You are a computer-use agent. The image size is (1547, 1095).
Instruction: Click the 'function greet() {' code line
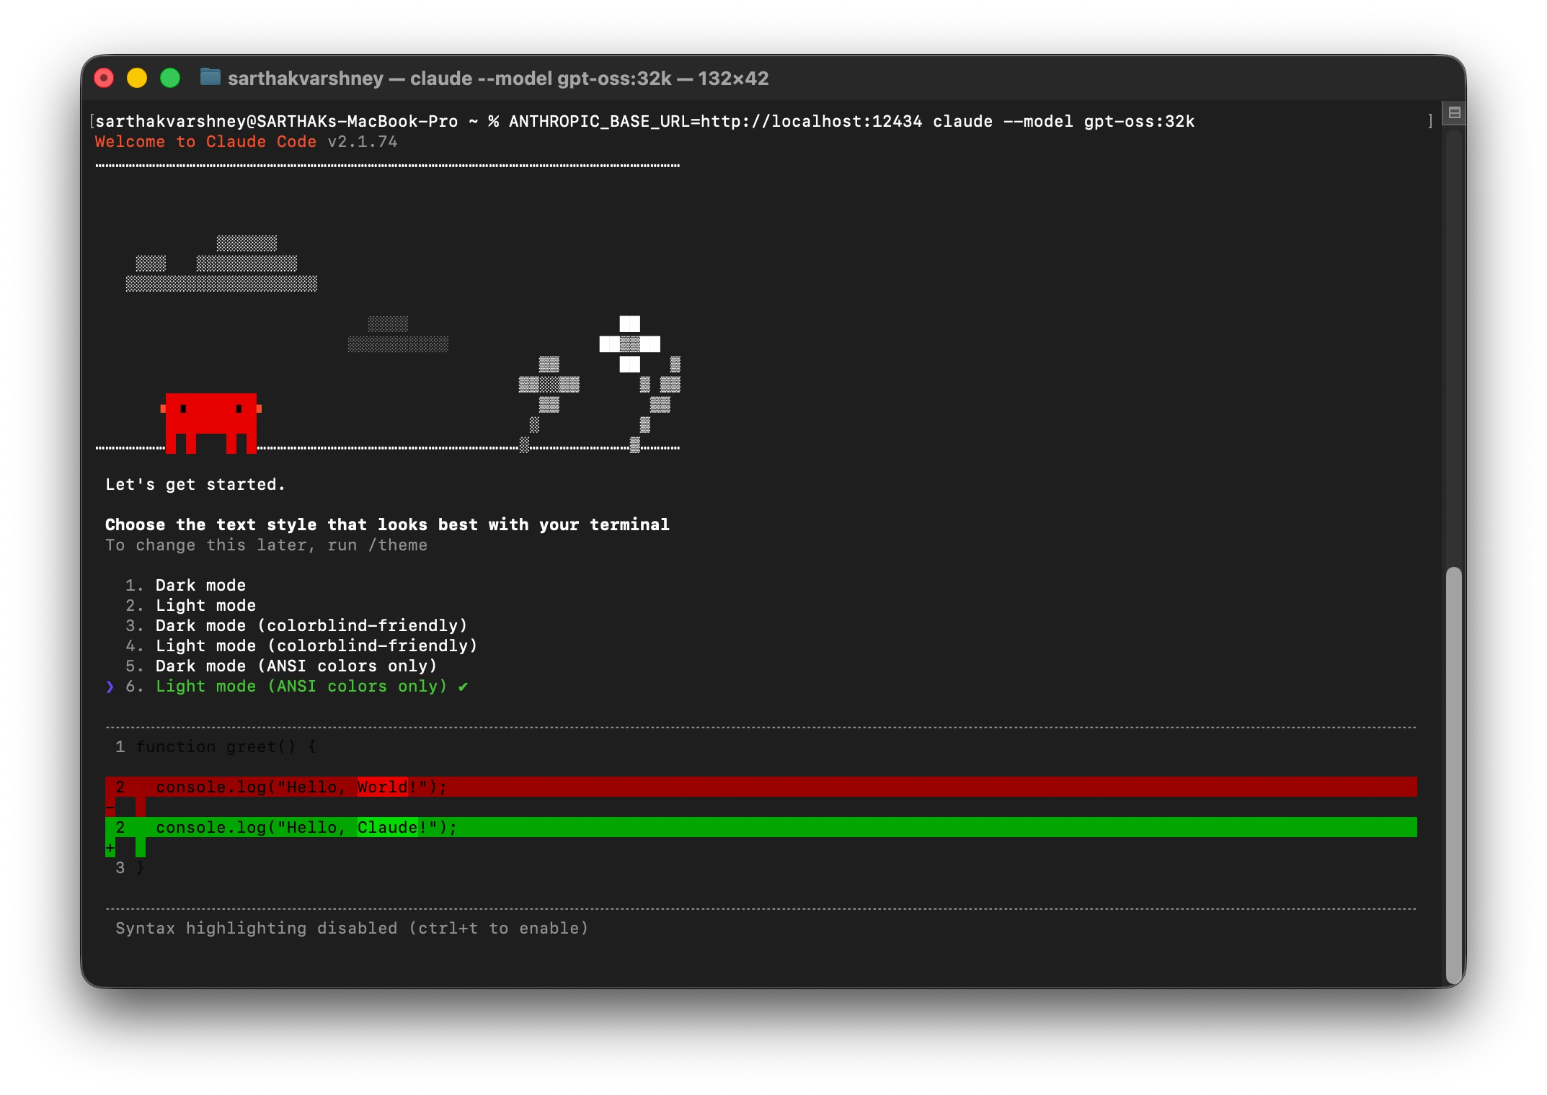tap(226, 747)
